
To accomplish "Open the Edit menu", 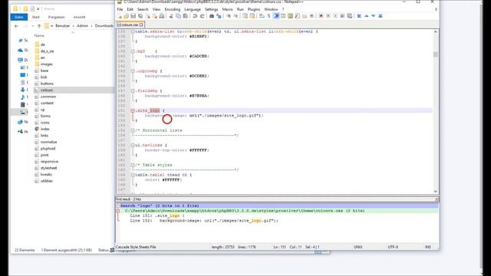I will coord(130,9).
